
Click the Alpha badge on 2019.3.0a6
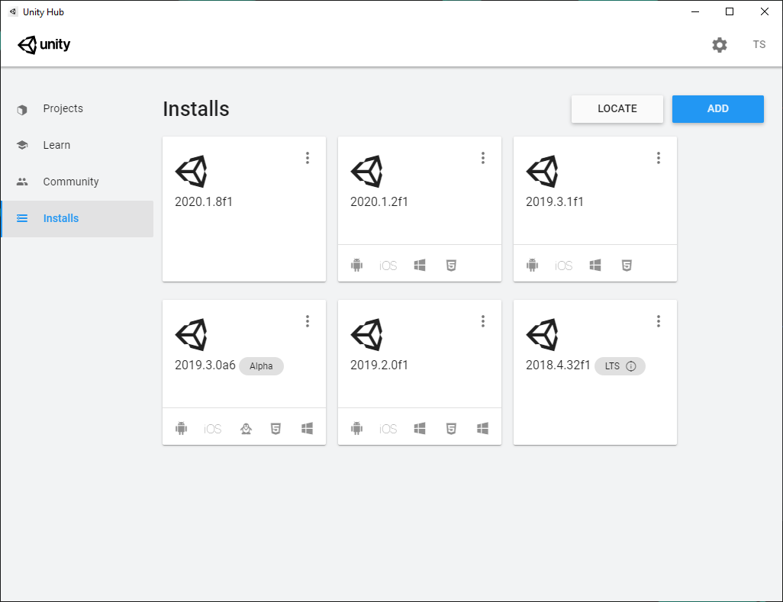click(261, 366)
